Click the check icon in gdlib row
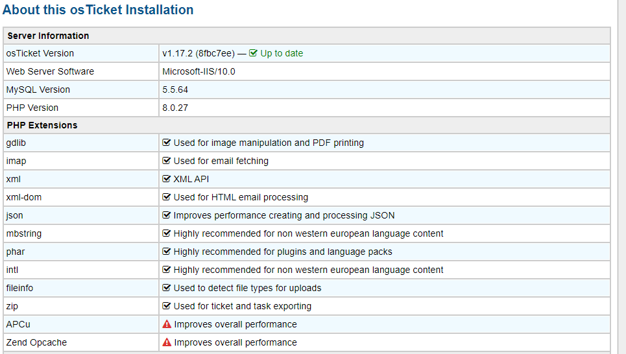626x354 pixels. pos(167,143)
